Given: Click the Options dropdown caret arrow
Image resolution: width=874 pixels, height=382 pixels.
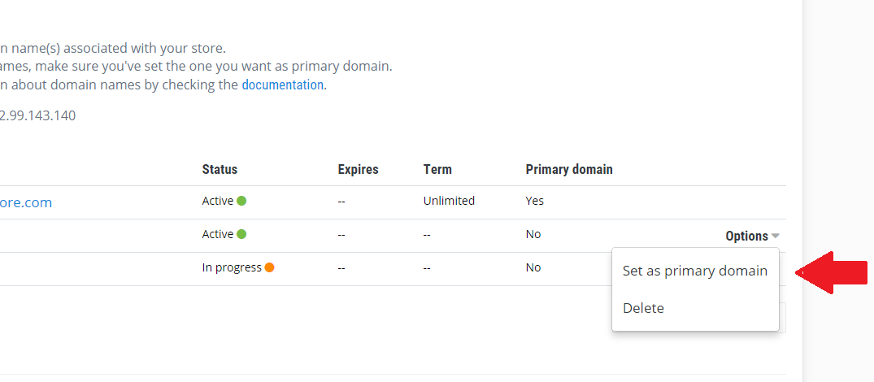Looking at the screenshot, I should coord(776,236).
